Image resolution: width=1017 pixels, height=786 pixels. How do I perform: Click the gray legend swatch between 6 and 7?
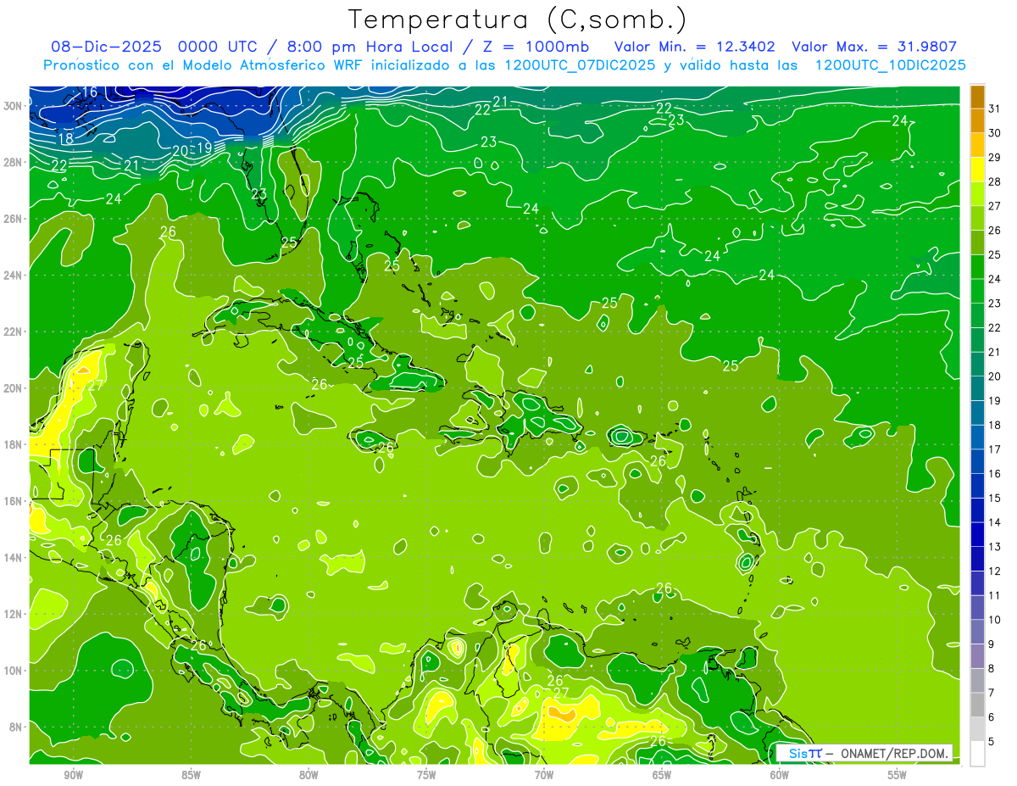click(x=977, y=705)
